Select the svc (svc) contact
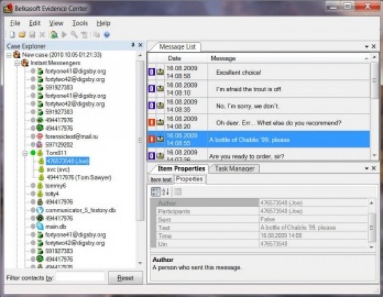This screenshot has width=383, height=297. pos(58,169)
